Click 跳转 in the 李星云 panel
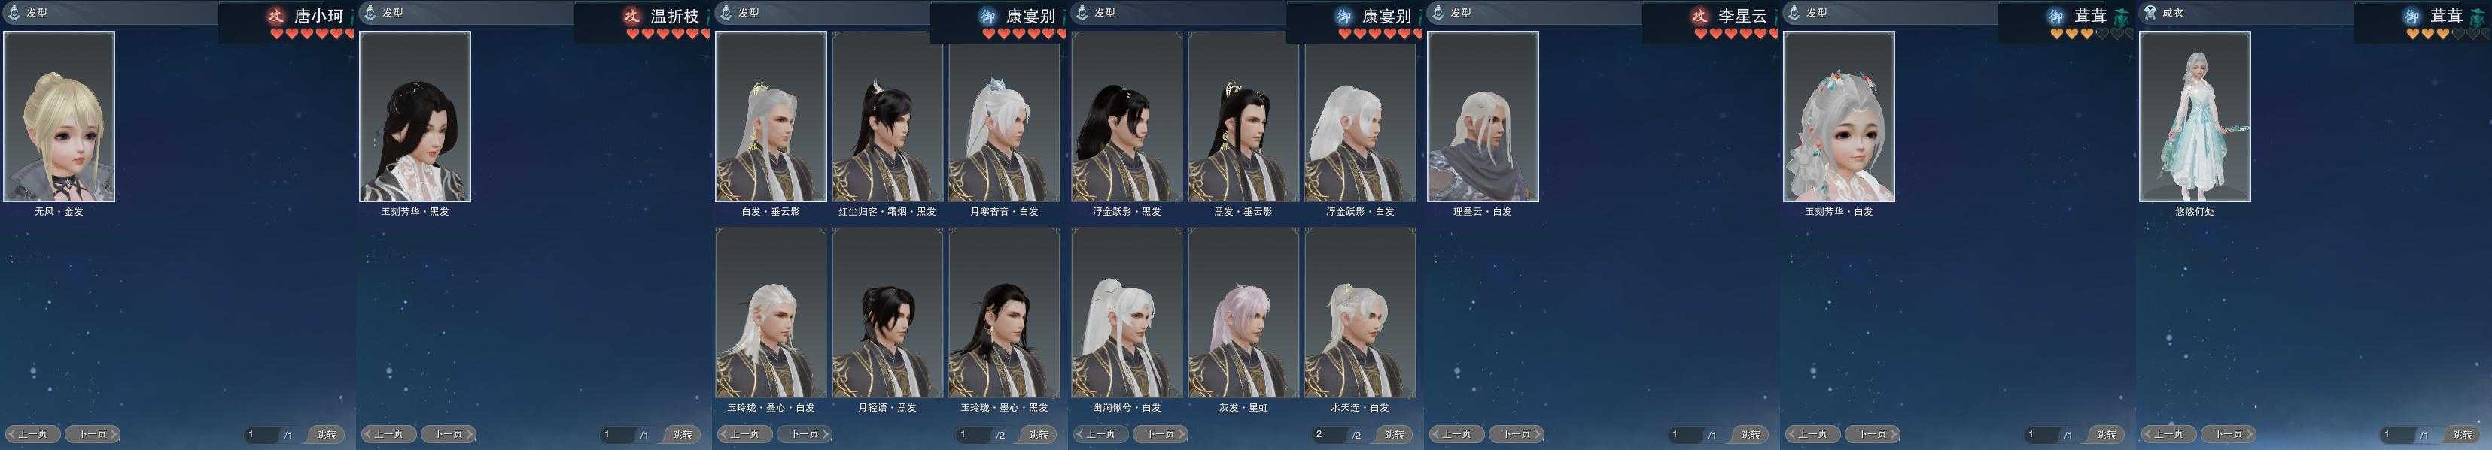The image size is (2492, 450). pos(1750,434)
